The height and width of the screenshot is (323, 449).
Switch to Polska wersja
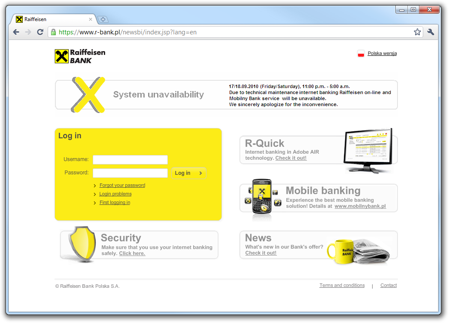(382, 53)
